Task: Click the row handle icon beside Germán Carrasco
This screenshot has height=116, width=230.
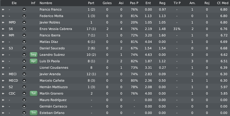Action: [3, 106]
